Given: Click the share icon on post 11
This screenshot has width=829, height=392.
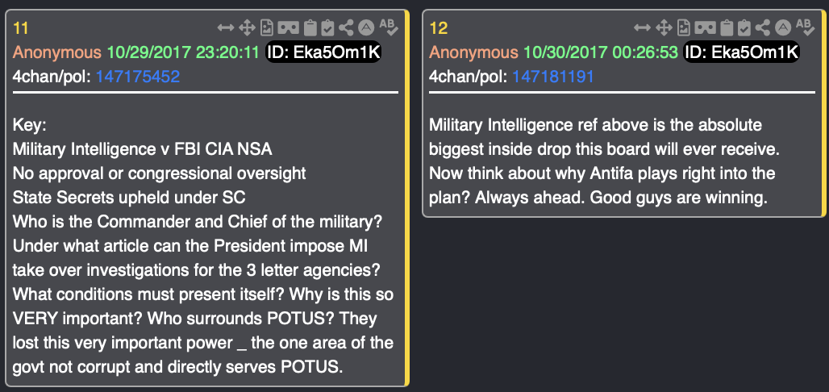Looking at the screenshot, I should 346,28.
